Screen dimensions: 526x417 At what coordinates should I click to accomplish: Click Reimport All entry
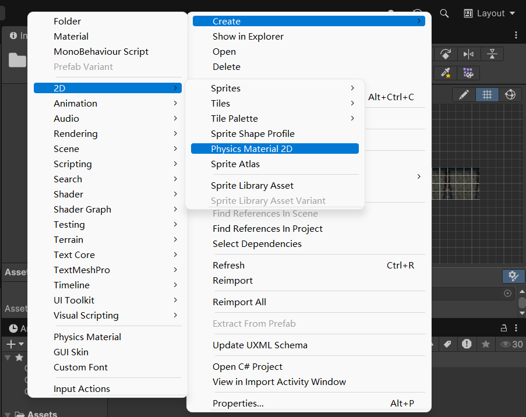pos(309,302)
